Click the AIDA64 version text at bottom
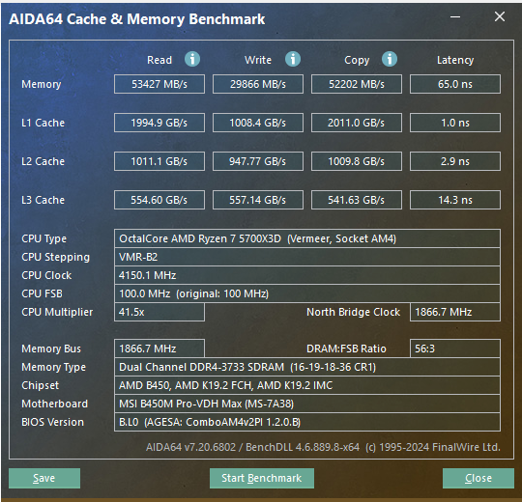This screenshot has height=502, width=522. [x=323, y=447]
